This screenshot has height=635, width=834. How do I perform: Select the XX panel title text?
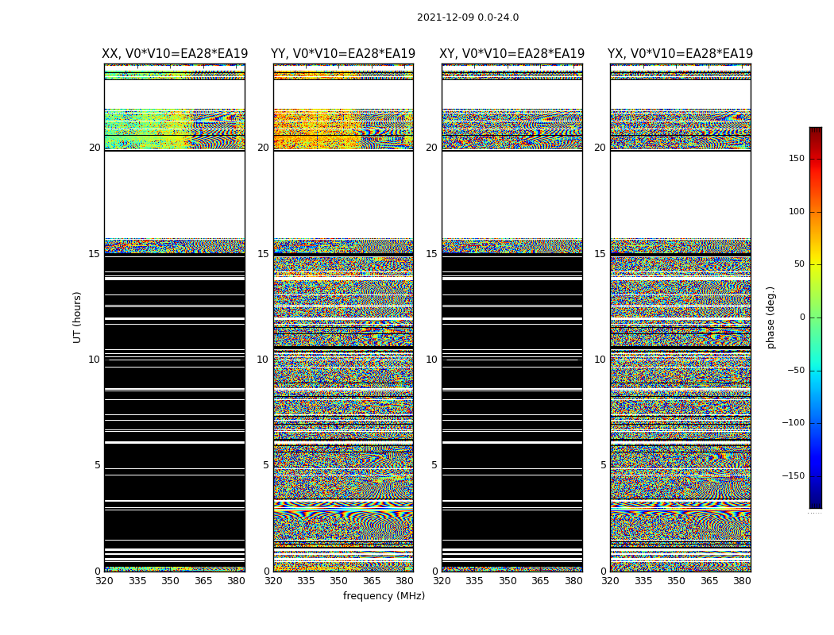click(175, 54)
